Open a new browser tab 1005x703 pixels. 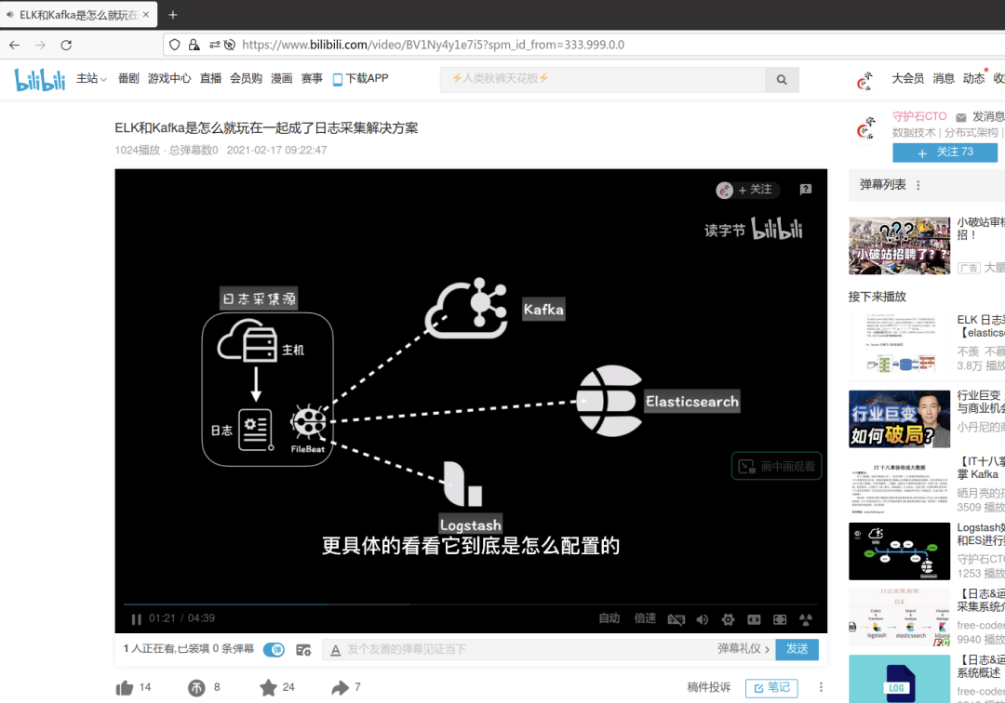(172, 14)
